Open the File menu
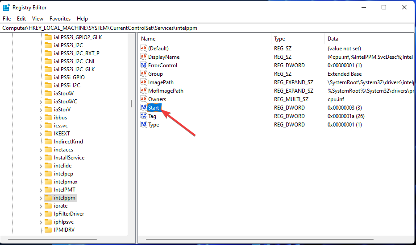This screenshot has width=416, height=245. [7, 19]
